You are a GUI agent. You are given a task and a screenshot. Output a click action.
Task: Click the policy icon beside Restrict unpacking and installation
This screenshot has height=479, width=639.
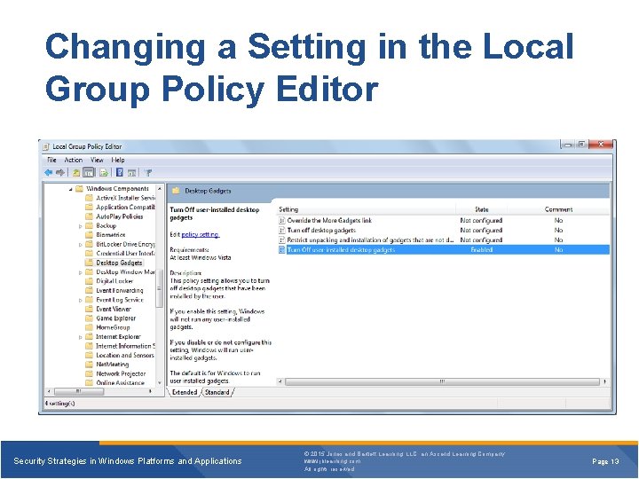[x=281, y=239]
